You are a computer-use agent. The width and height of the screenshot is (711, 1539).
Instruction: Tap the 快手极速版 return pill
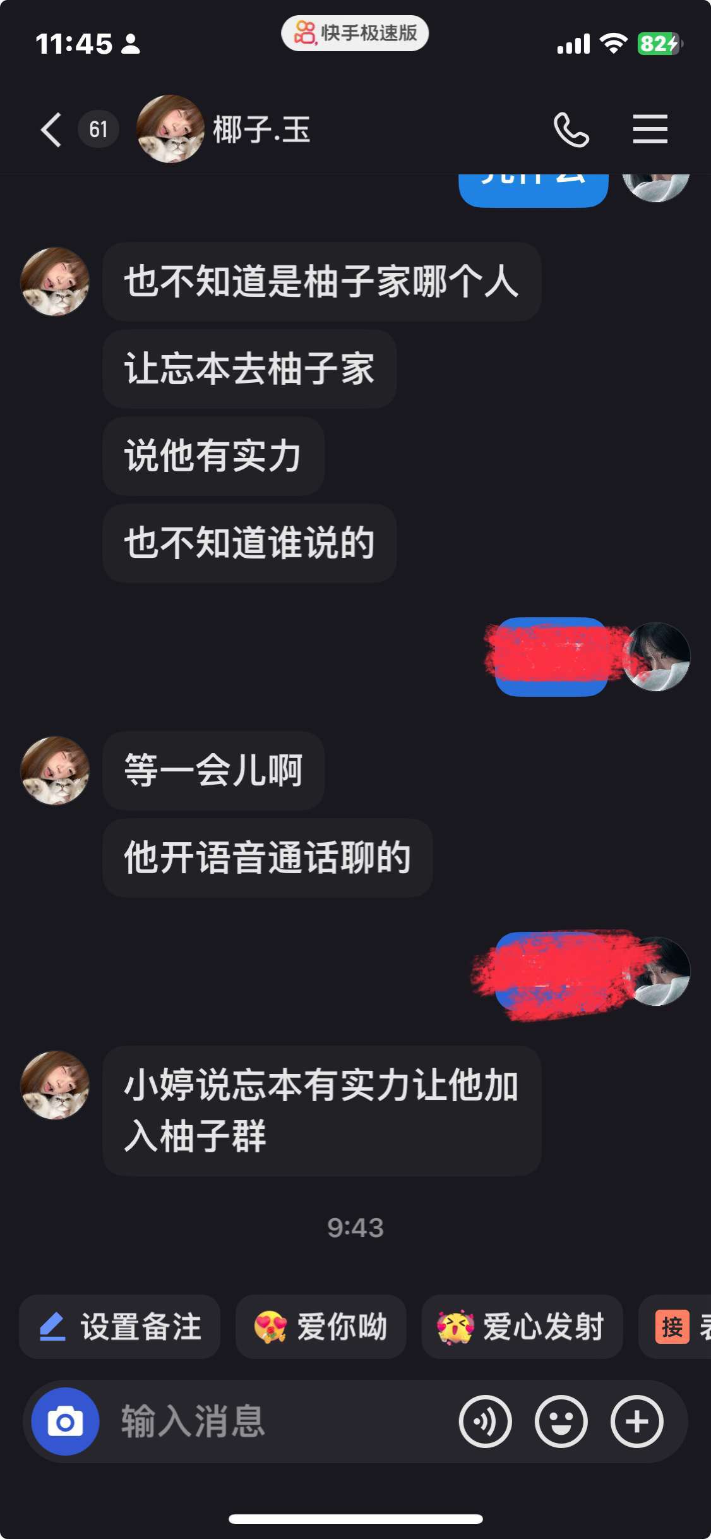coord(355,33)
